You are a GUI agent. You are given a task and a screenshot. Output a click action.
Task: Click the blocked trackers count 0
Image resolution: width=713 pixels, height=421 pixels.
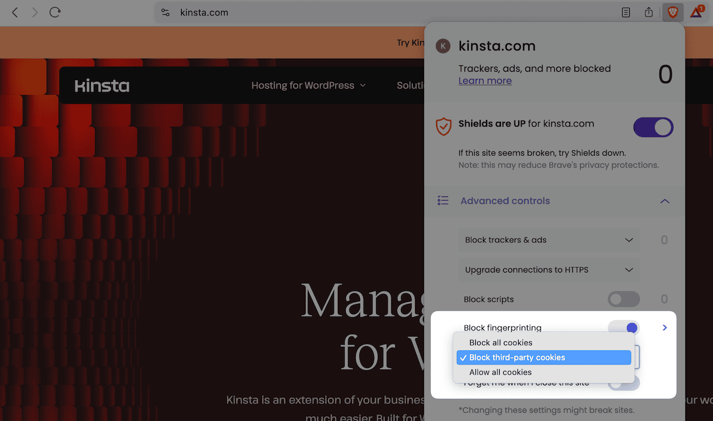[x=665, y=75]
